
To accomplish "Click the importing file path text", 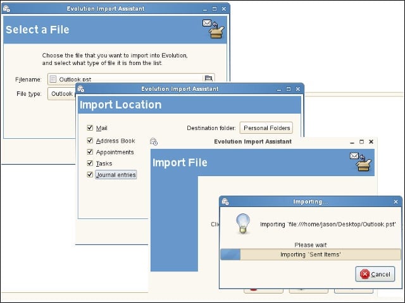I will click(328, 225).
